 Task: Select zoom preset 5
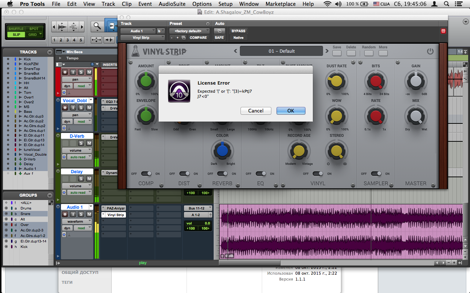pos(81,40)
